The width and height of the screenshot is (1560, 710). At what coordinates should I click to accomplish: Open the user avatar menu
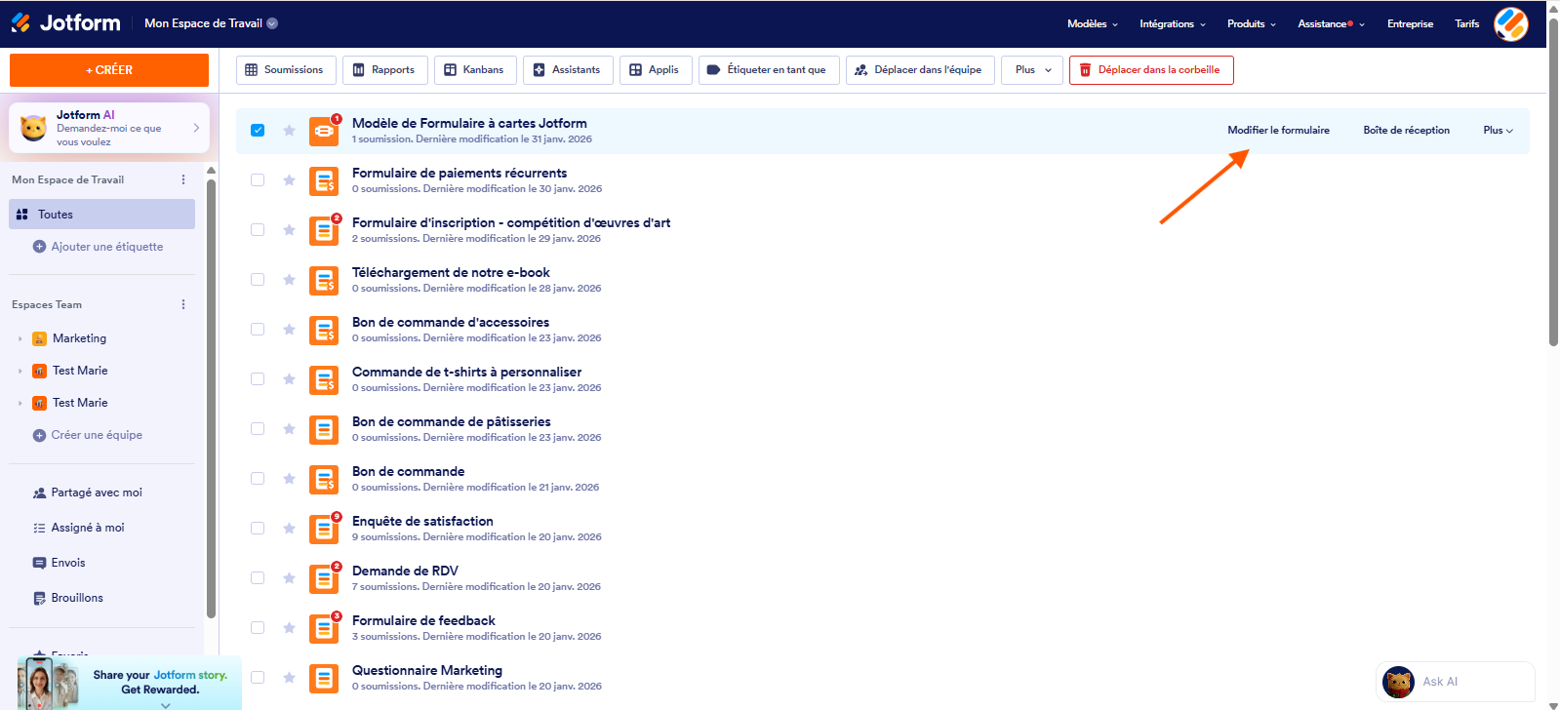point(1511,23)
